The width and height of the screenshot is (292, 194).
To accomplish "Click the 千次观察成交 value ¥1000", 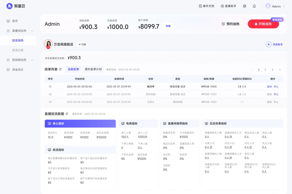I will coord(184,137).
